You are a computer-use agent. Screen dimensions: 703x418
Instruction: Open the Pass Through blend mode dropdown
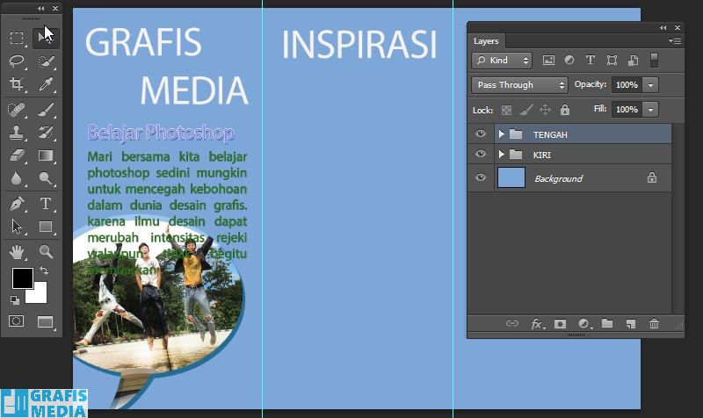click(519, 85)
